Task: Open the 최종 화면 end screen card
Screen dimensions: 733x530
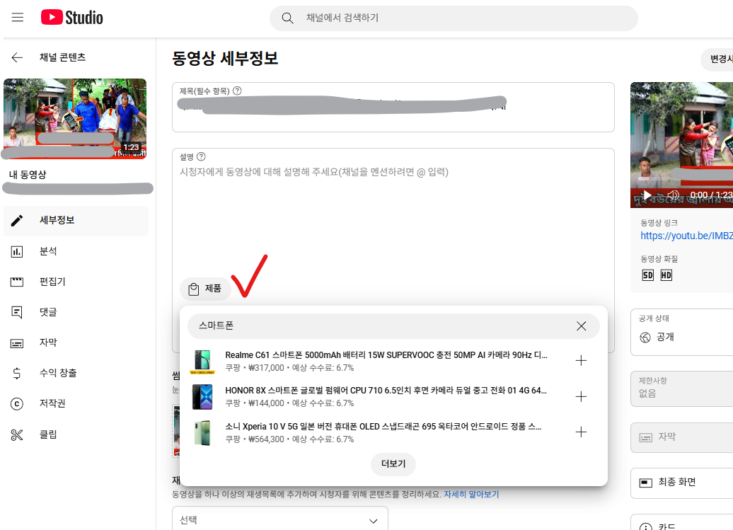Action: 682,483
